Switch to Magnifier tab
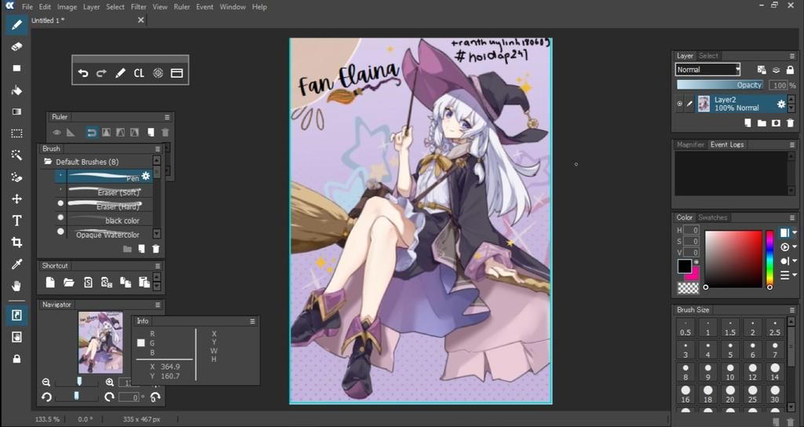Image resolution: width=804 pixels, height=427 pixels. tap(690, 144)
